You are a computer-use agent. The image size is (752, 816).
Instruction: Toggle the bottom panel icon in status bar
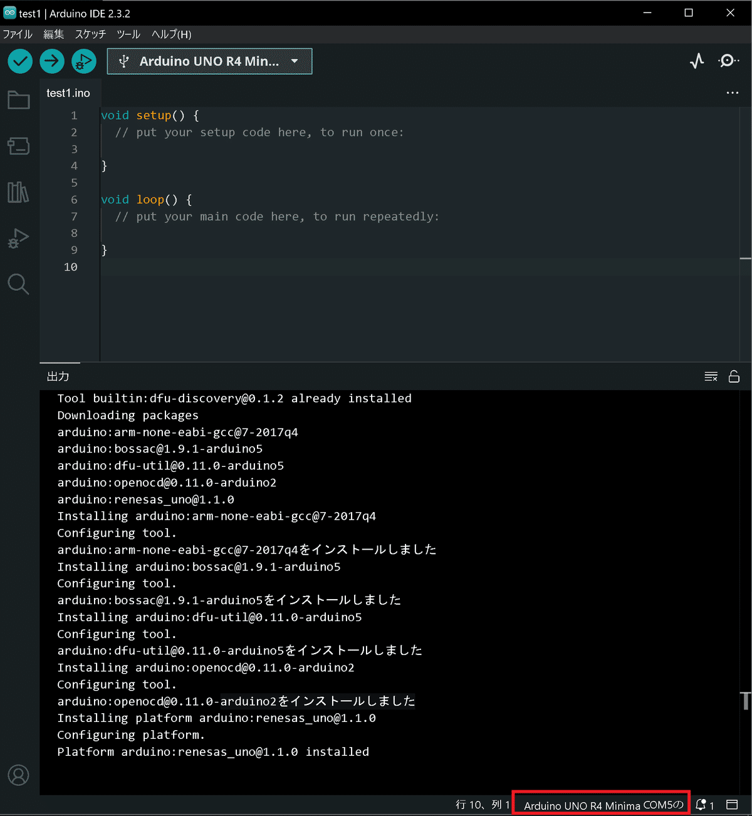[x=732, y=805]
